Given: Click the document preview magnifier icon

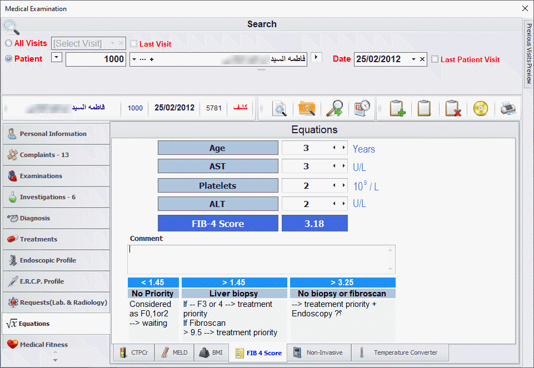Looking at the screenshot, I should pos(279,108).
